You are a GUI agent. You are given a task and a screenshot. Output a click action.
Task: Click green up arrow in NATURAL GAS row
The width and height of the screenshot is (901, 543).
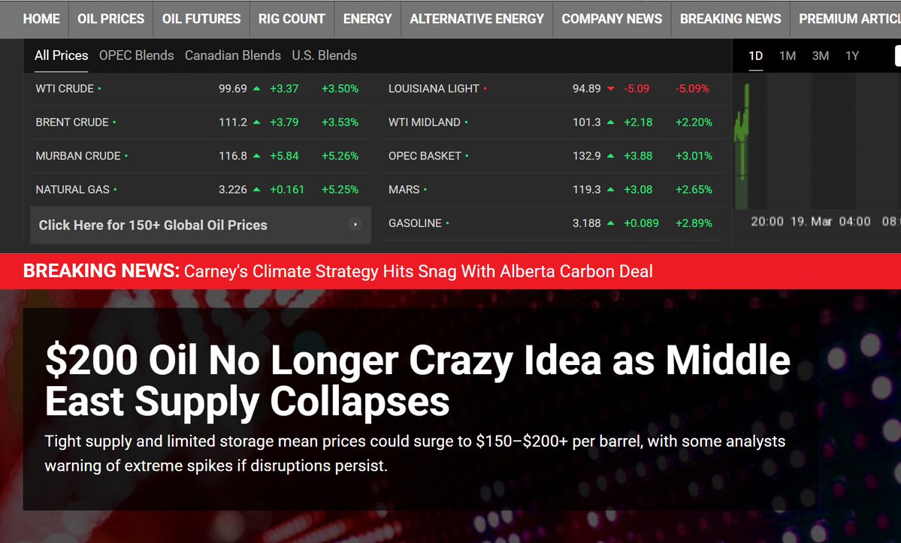pyautogui.click(x=257, y=189)
